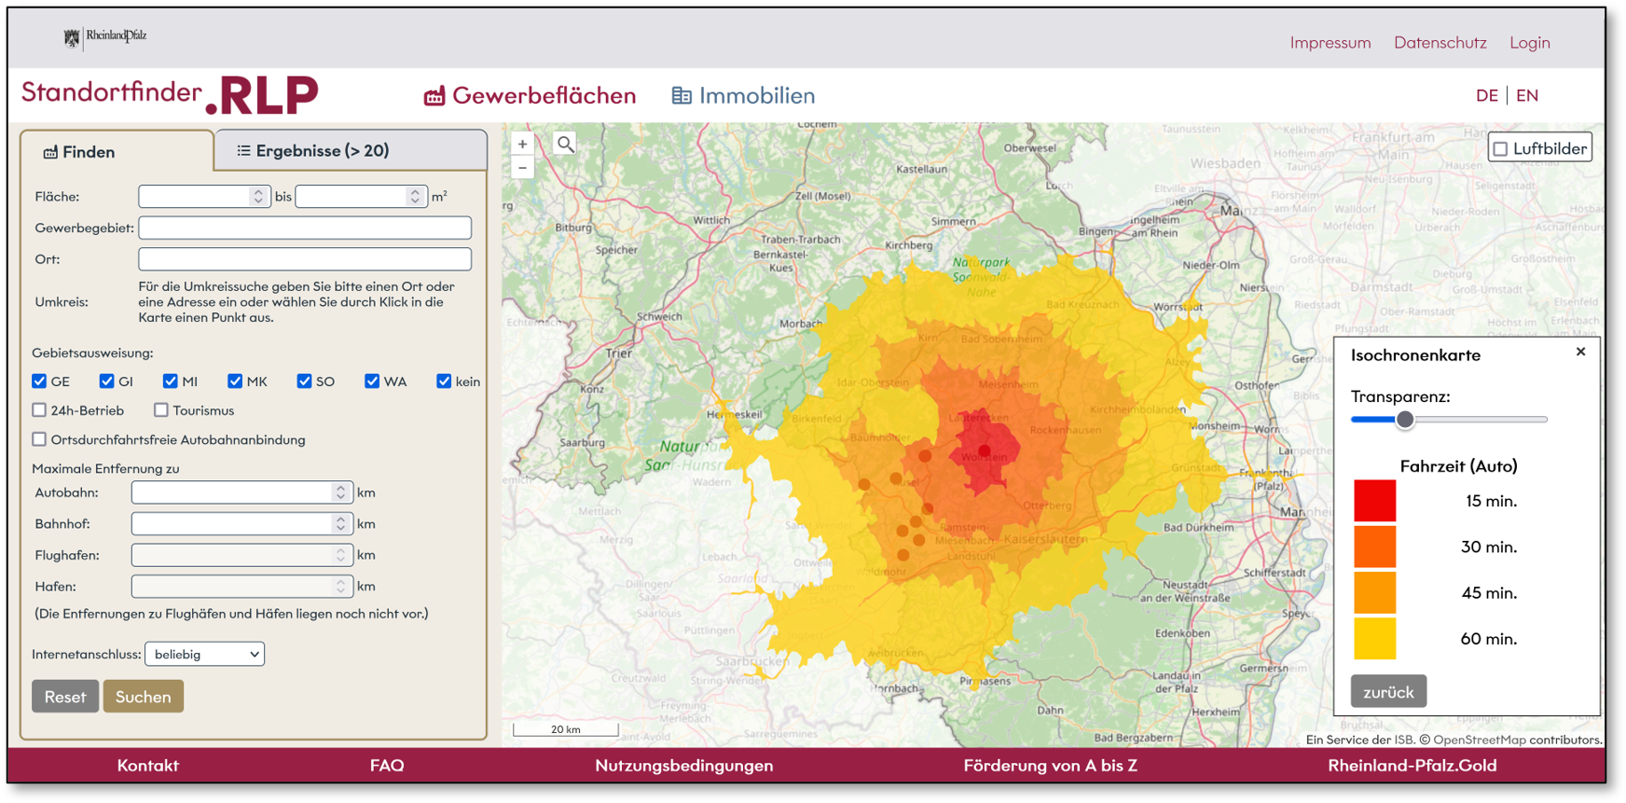Click the zurück button
The image size is (1626, 803).
coord(1388,692)
